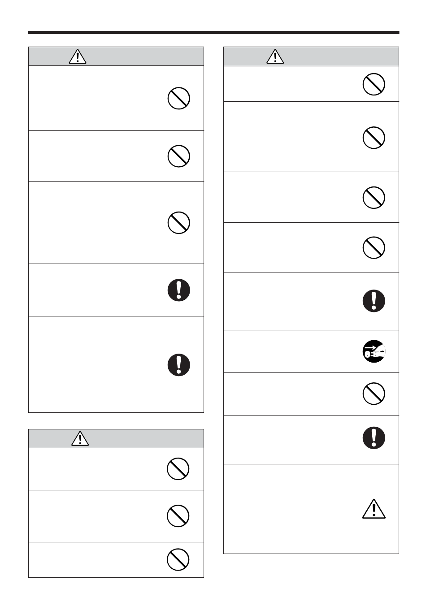Select the prohibition icon in the lower-left table's middle row
The width and height of the screenshot is (426, 606).
178,516
